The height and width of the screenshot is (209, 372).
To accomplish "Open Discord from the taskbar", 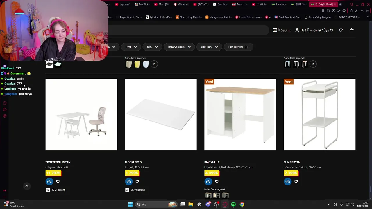I will [x=208, y=204].
